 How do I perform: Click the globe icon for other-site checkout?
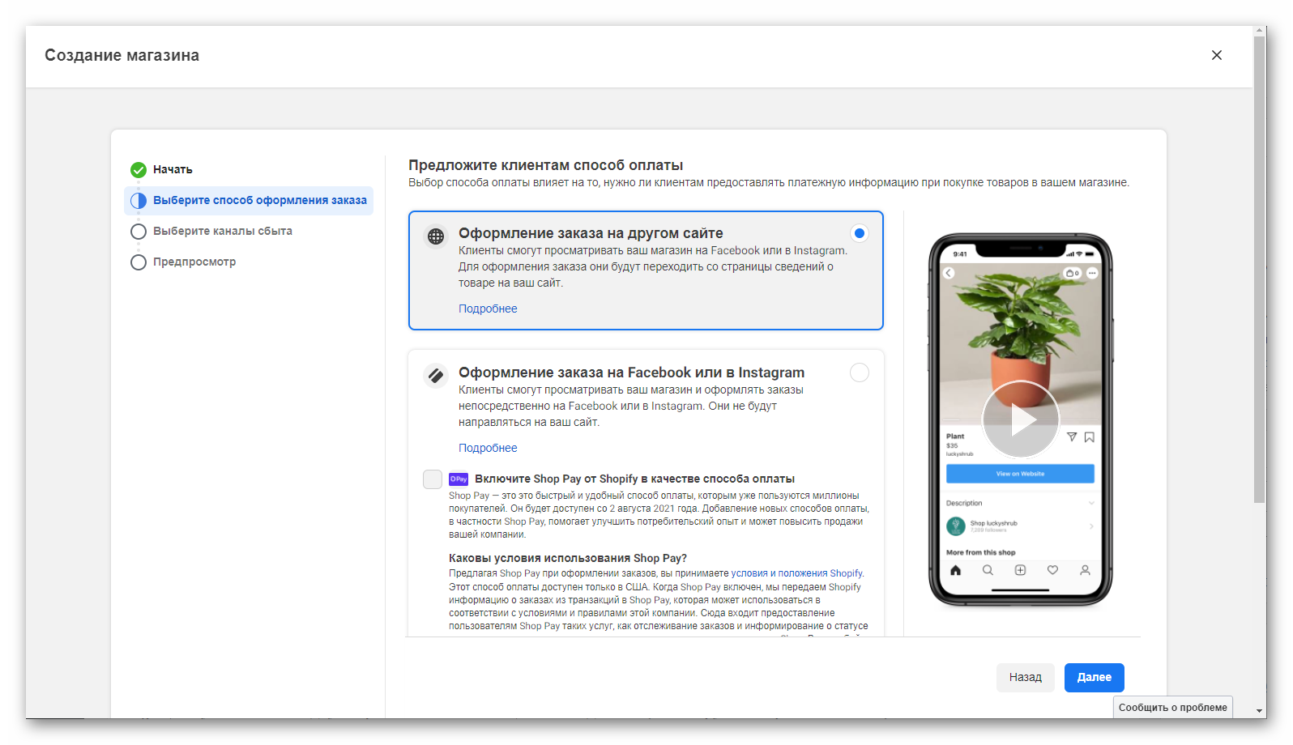click(x=436, y=236)
